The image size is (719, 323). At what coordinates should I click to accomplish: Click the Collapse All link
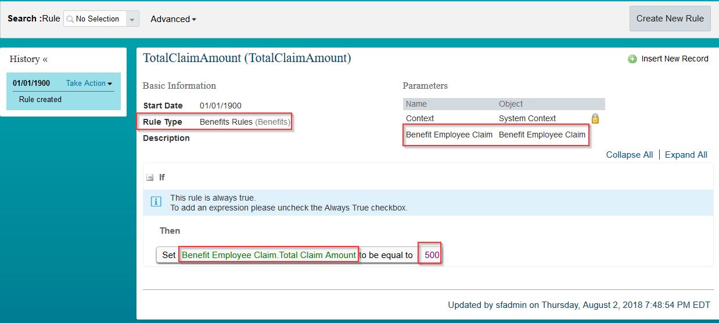pos(630,155)
